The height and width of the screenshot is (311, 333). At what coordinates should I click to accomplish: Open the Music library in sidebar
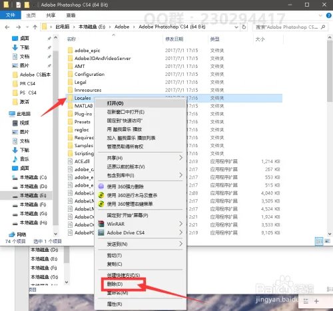[21, 159]
